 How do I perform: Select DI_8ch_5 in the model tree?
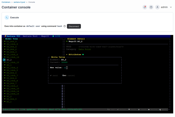click(11, 42)
